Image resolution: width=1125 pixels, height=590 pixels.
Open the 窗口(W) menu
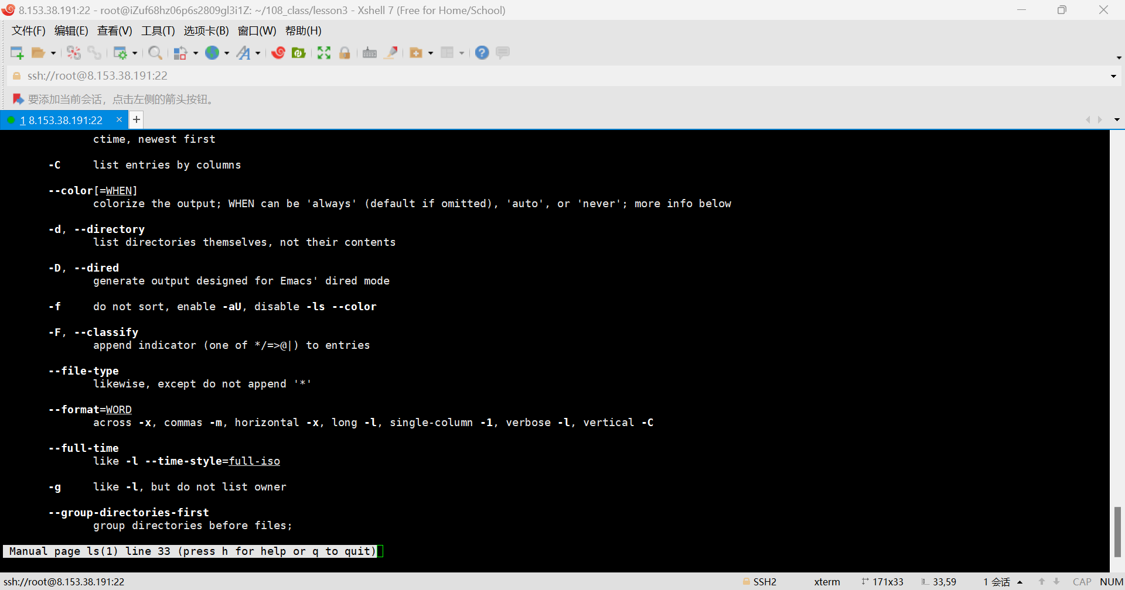click(257, 31)
